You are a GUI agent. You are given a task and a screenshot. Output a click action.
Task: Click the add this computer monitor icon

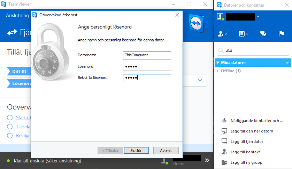pyautogui.click(x=224, y=131)
